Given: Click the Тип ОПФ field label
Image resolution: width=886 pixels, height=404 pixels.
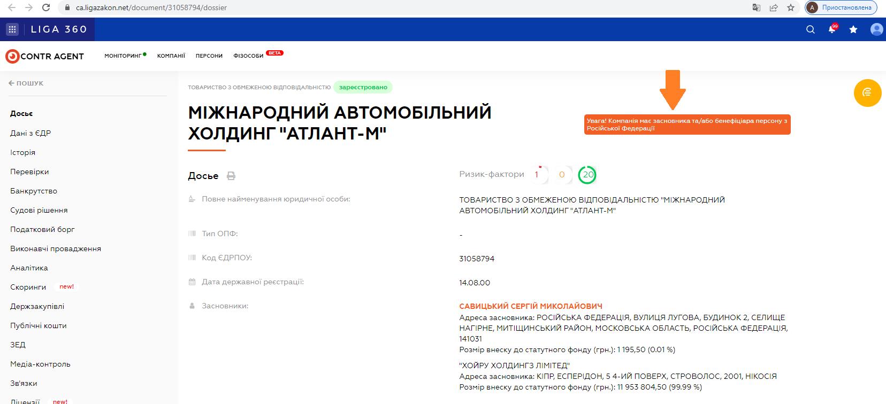Looking at the screenshot, I should (220, 234).
